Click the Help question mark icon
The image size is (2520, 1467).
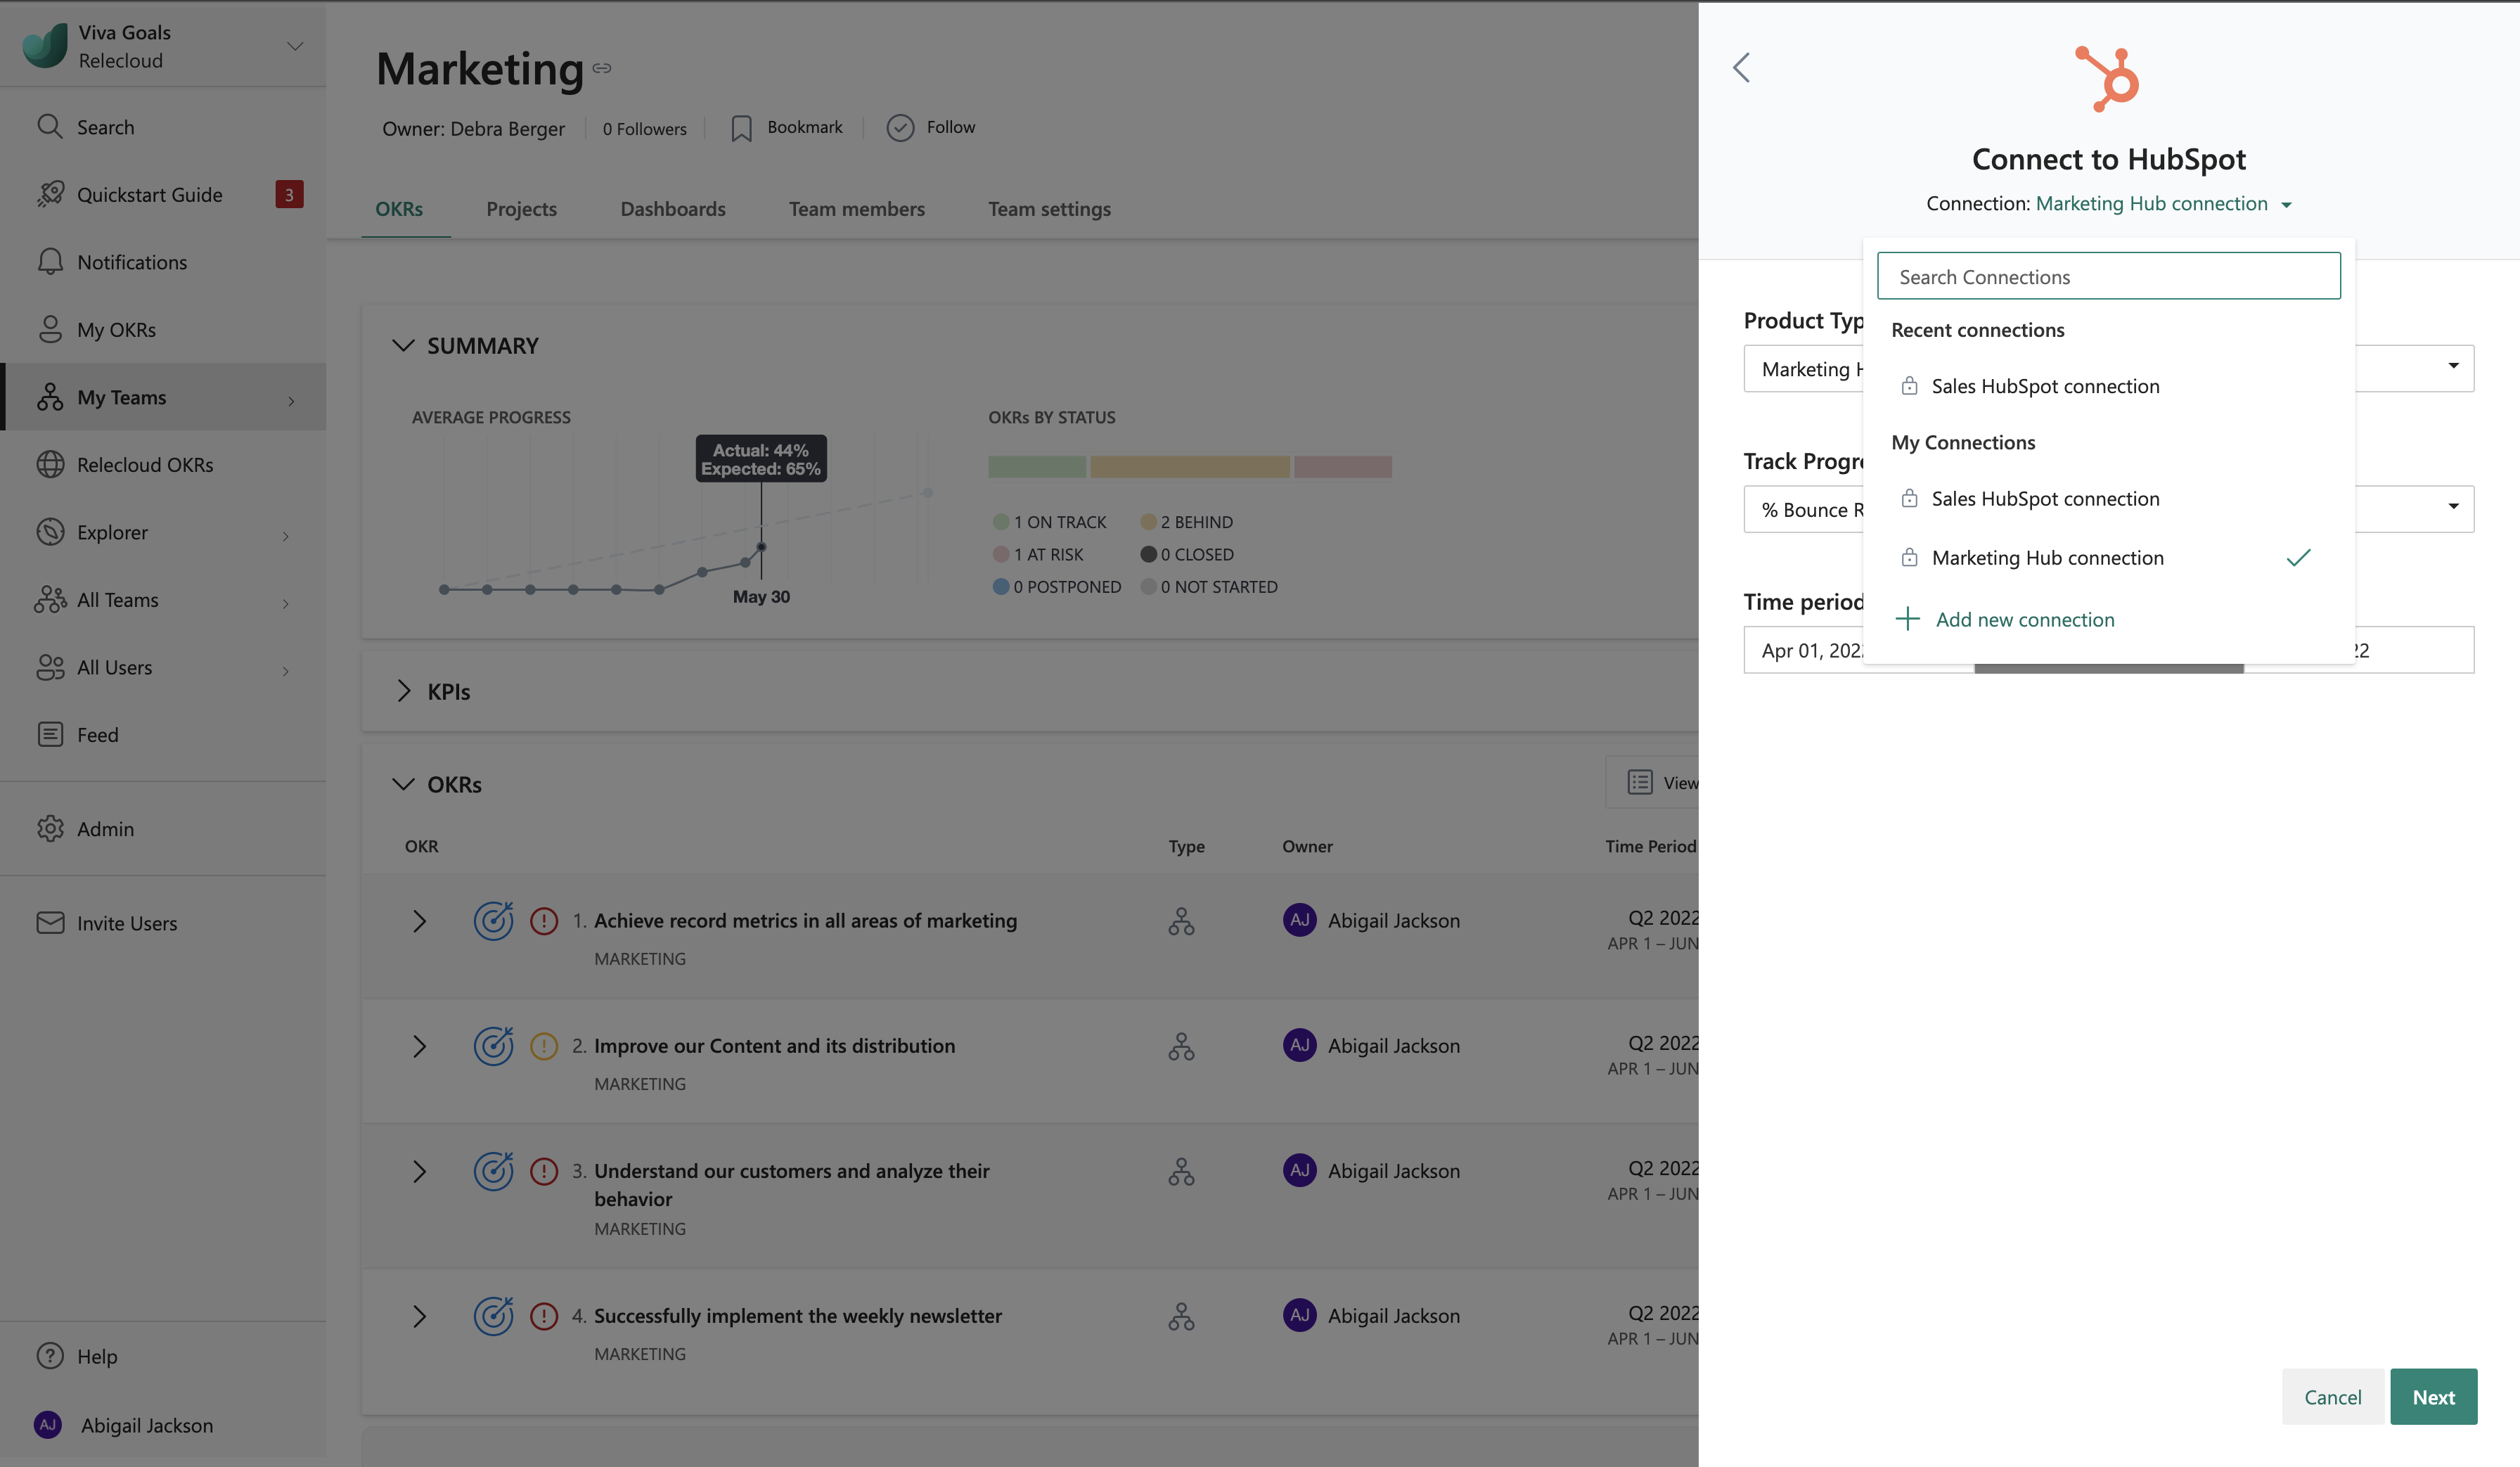click(50, 1356)
